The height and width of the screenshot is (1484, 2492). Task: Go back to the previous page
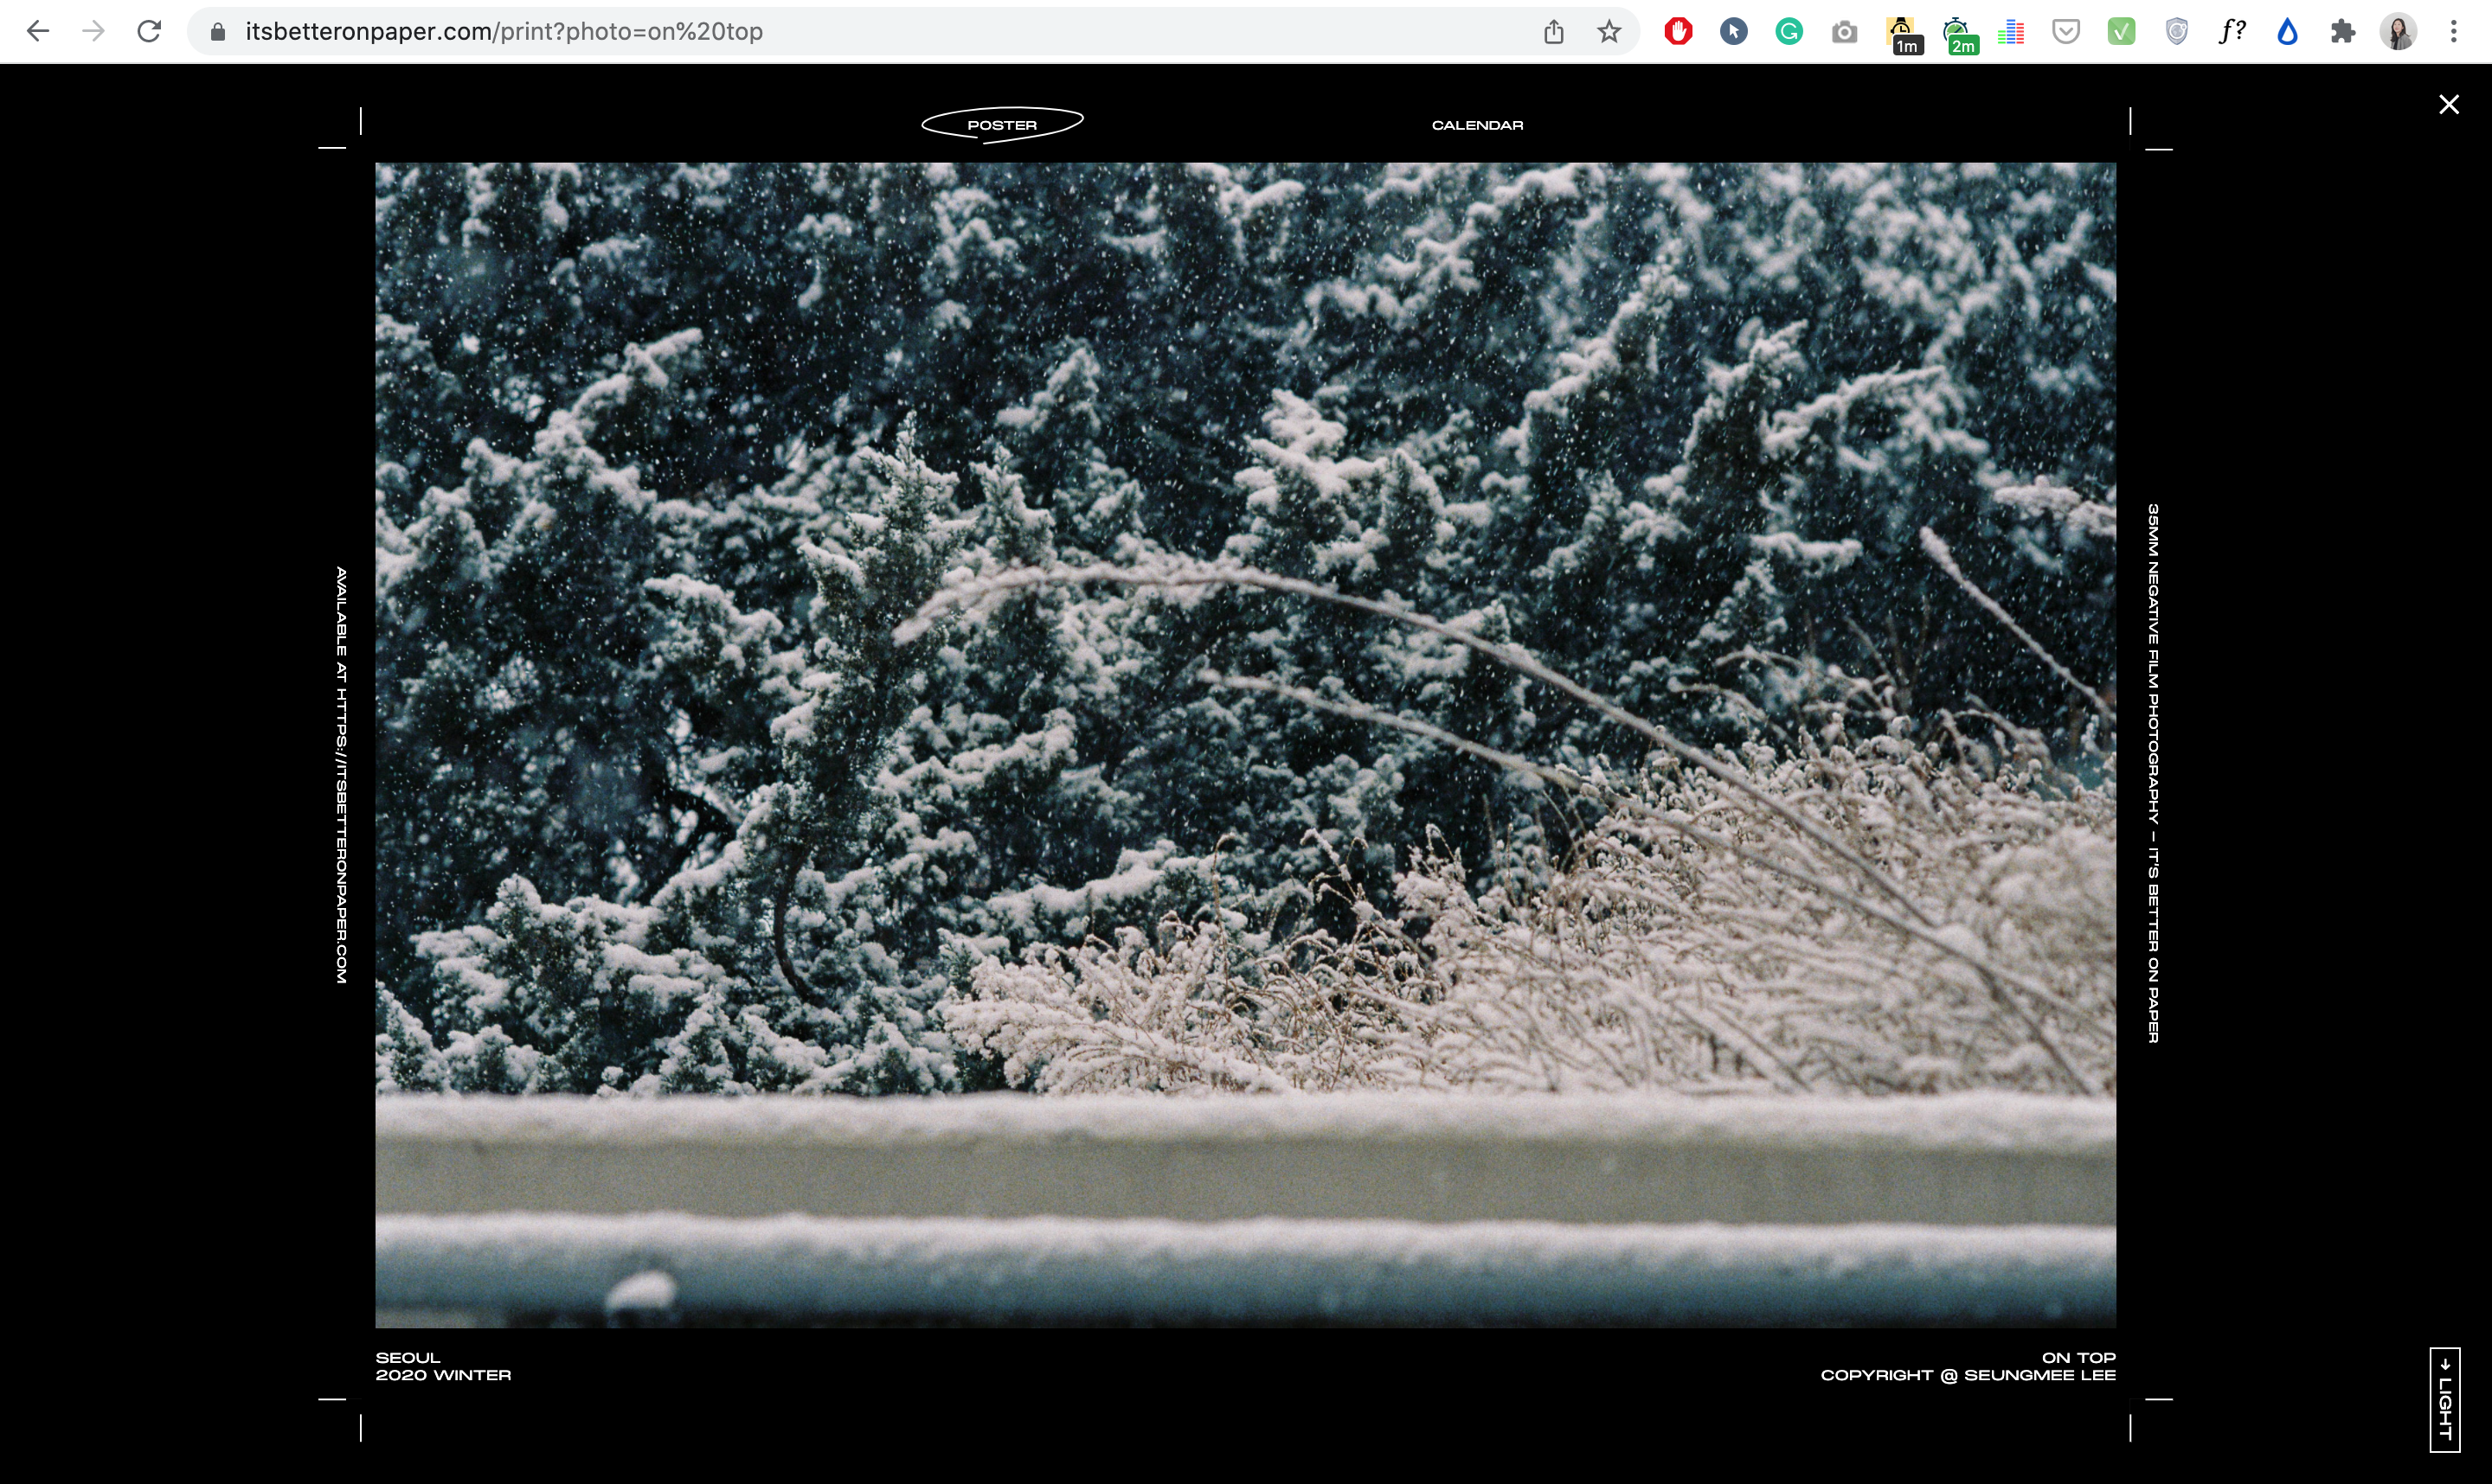38,31
